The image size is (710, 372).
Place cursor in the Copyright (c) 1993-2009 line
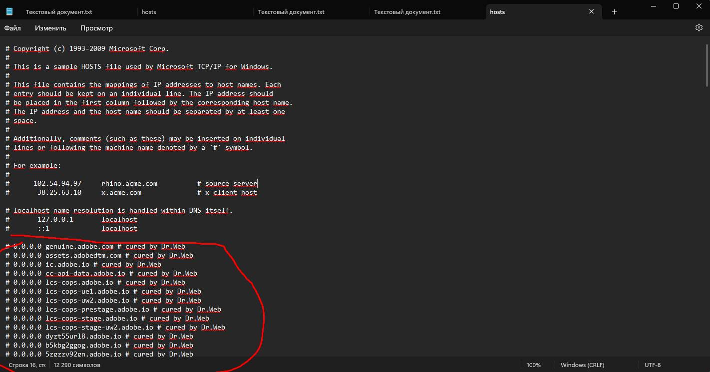pyautogui.click(x=87, y=48)
